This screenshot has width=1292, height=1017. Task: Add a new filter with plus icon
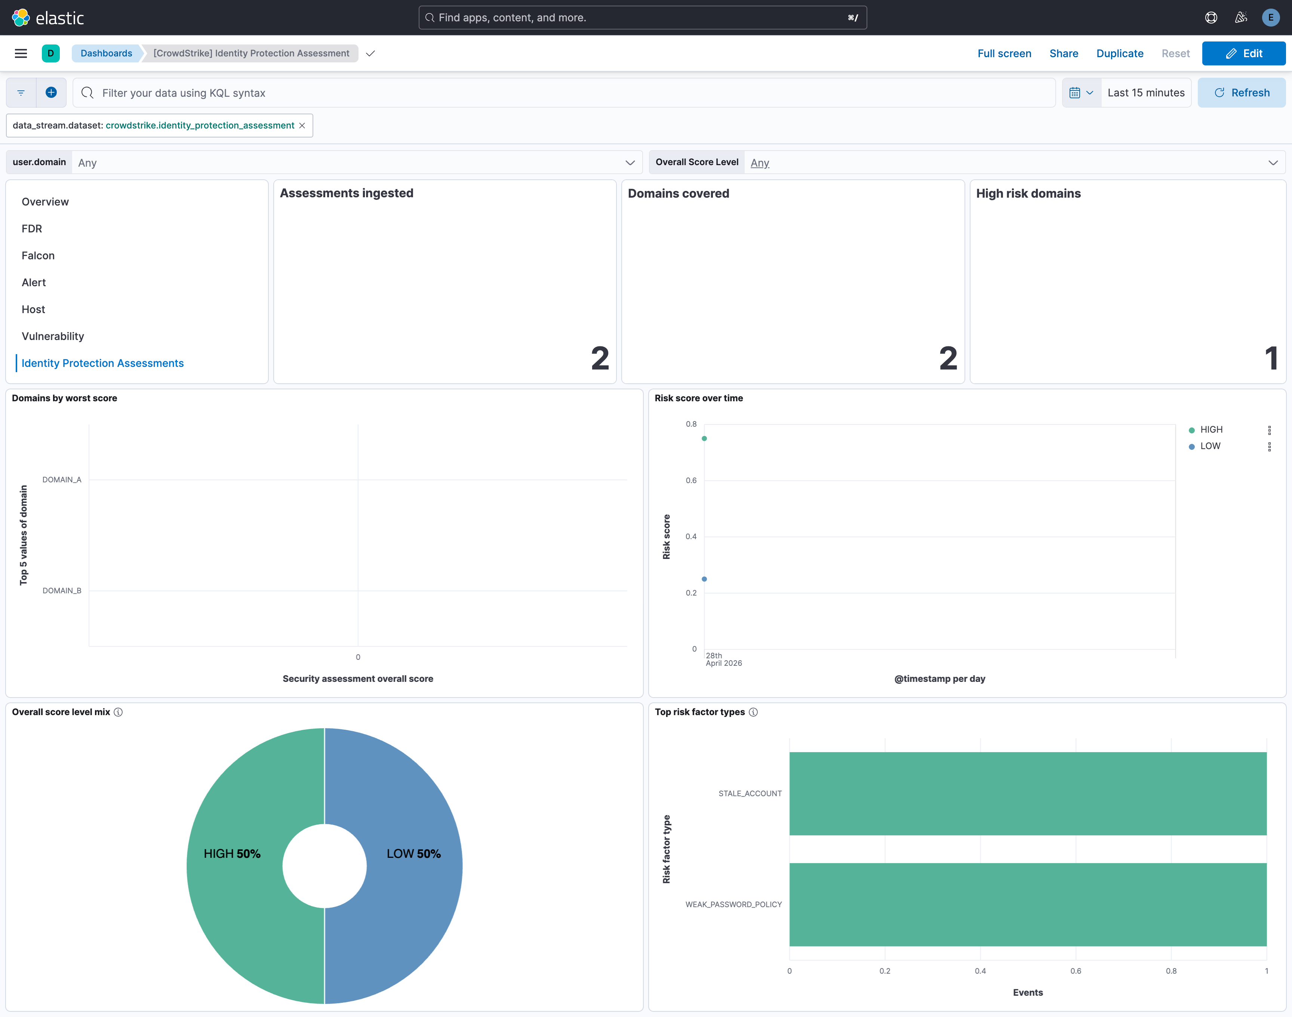(51, 93)
